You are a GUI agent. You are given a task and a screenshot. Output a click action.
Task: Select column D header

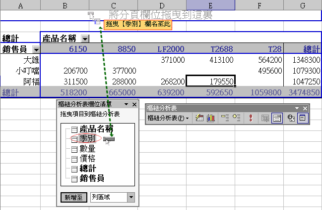[x=162, y=5]
